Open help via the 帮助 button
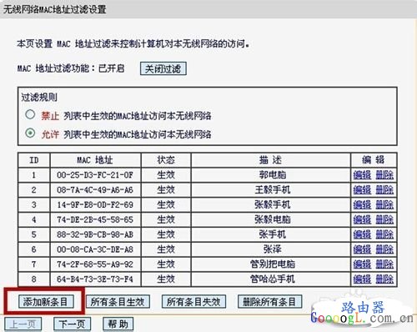This screenshot has width=417, height=332. [x=118, y=324]
